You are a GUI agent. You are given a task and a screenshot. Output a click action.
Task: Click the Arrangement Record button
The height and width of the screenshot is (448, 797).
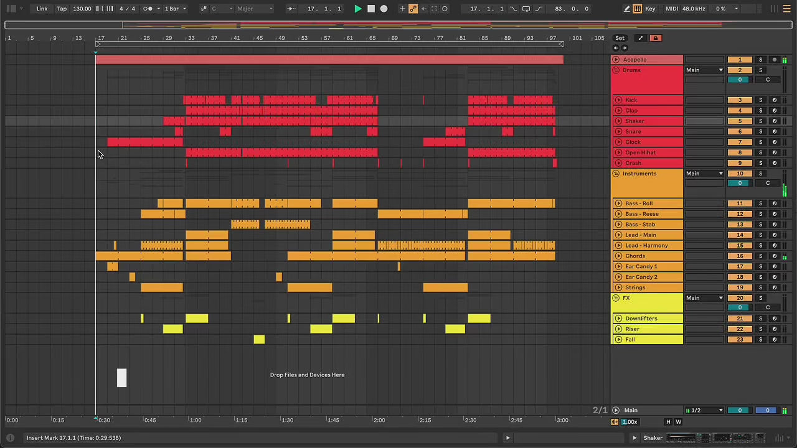pyautogui.click(x=384, y=9)
